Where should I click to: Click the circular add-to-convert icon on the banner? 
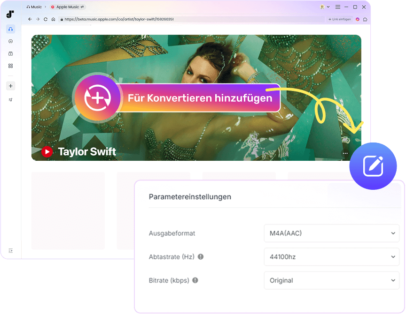pos(98,97)
